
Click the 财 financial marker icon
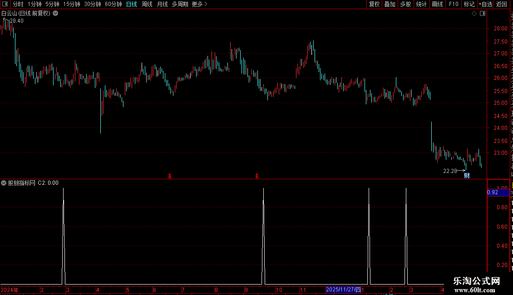(x=467, y=176)
